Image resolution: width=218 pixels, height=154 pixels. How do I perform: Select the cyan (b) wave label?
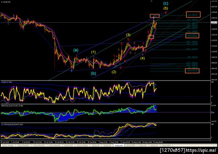click(x=93, y=73)
